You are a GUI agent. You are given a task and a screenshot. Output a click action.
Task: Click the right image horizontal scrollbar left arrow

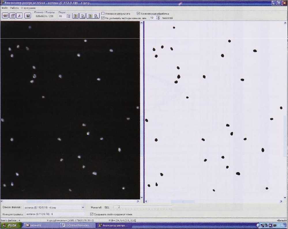click(146, 201)
